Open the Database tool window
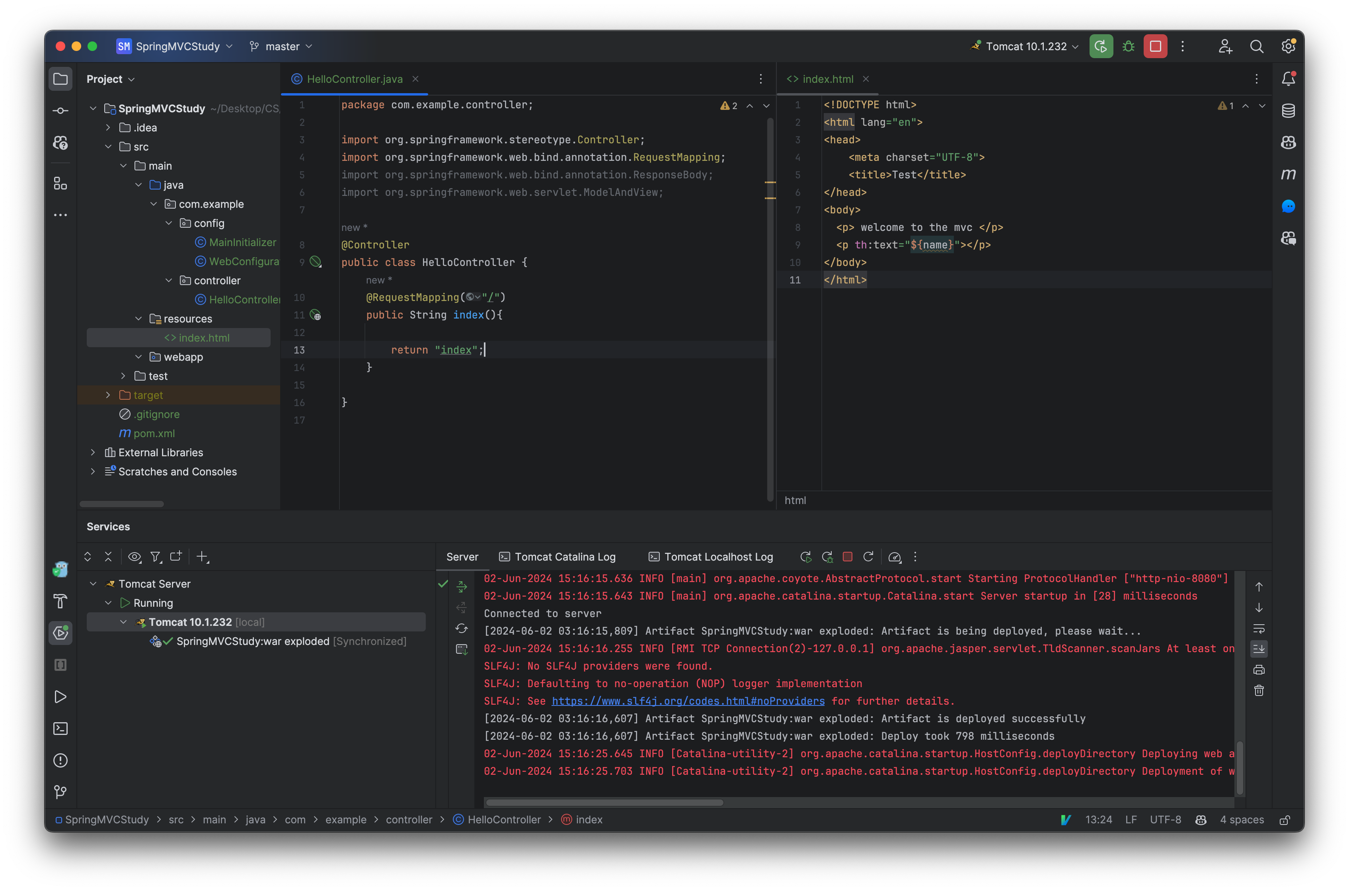Screen dimensions: 1349x891 tap(1288, 111)
